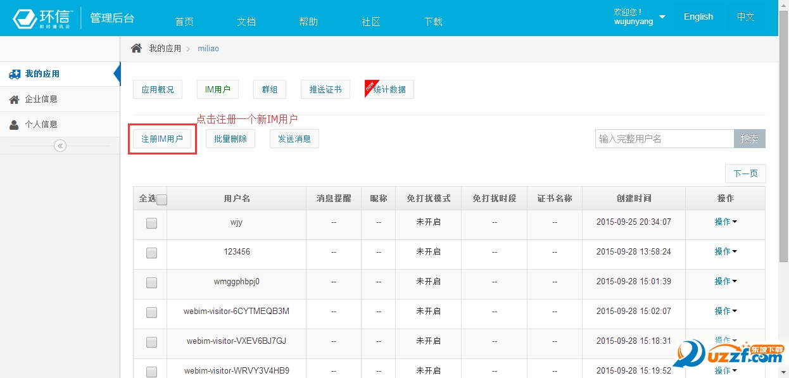789x378 pixels.
Task: Click 我的应用 breadcrumb link
Action: [x=165, y=48]
